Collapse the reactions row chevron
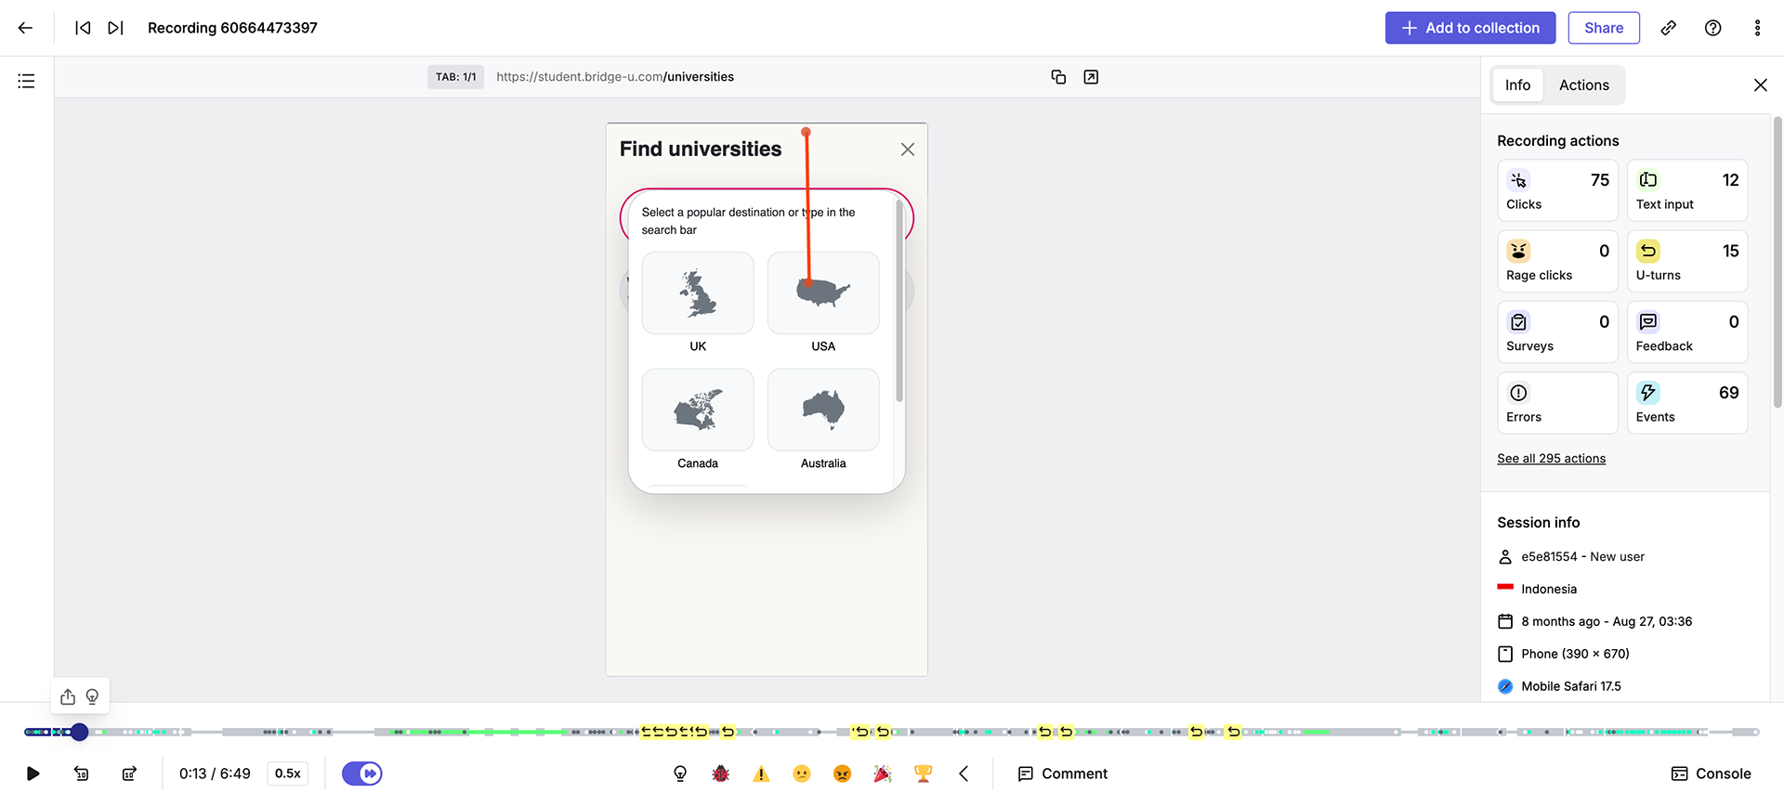 tap(964, 773)
